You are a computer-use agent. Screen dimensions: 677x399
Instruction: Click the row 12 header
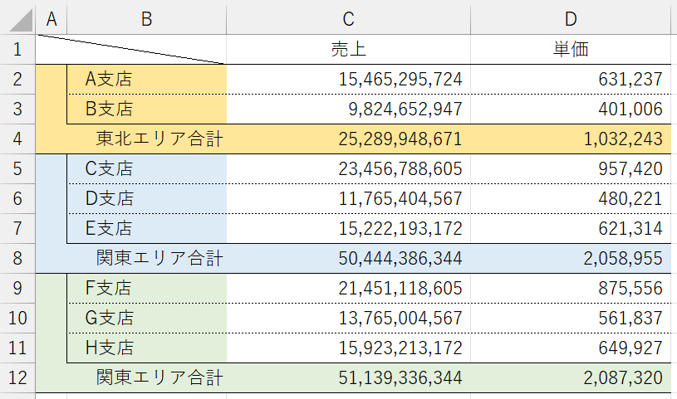coord(18,378)
